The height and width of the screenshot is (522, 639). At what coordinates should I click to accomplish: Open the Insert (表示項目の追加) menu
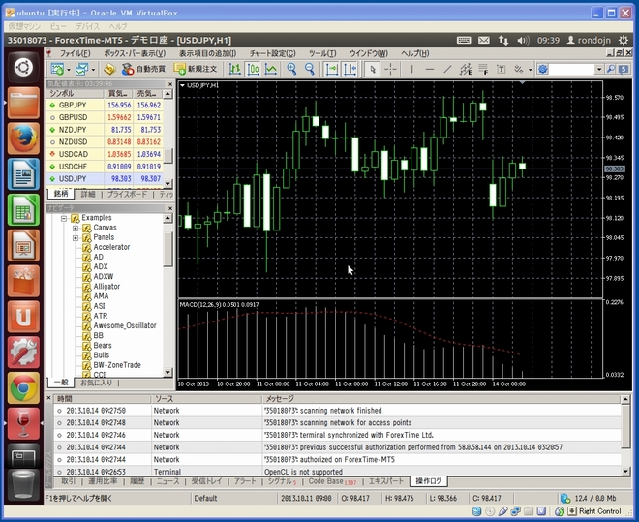(x=207, y=53)
